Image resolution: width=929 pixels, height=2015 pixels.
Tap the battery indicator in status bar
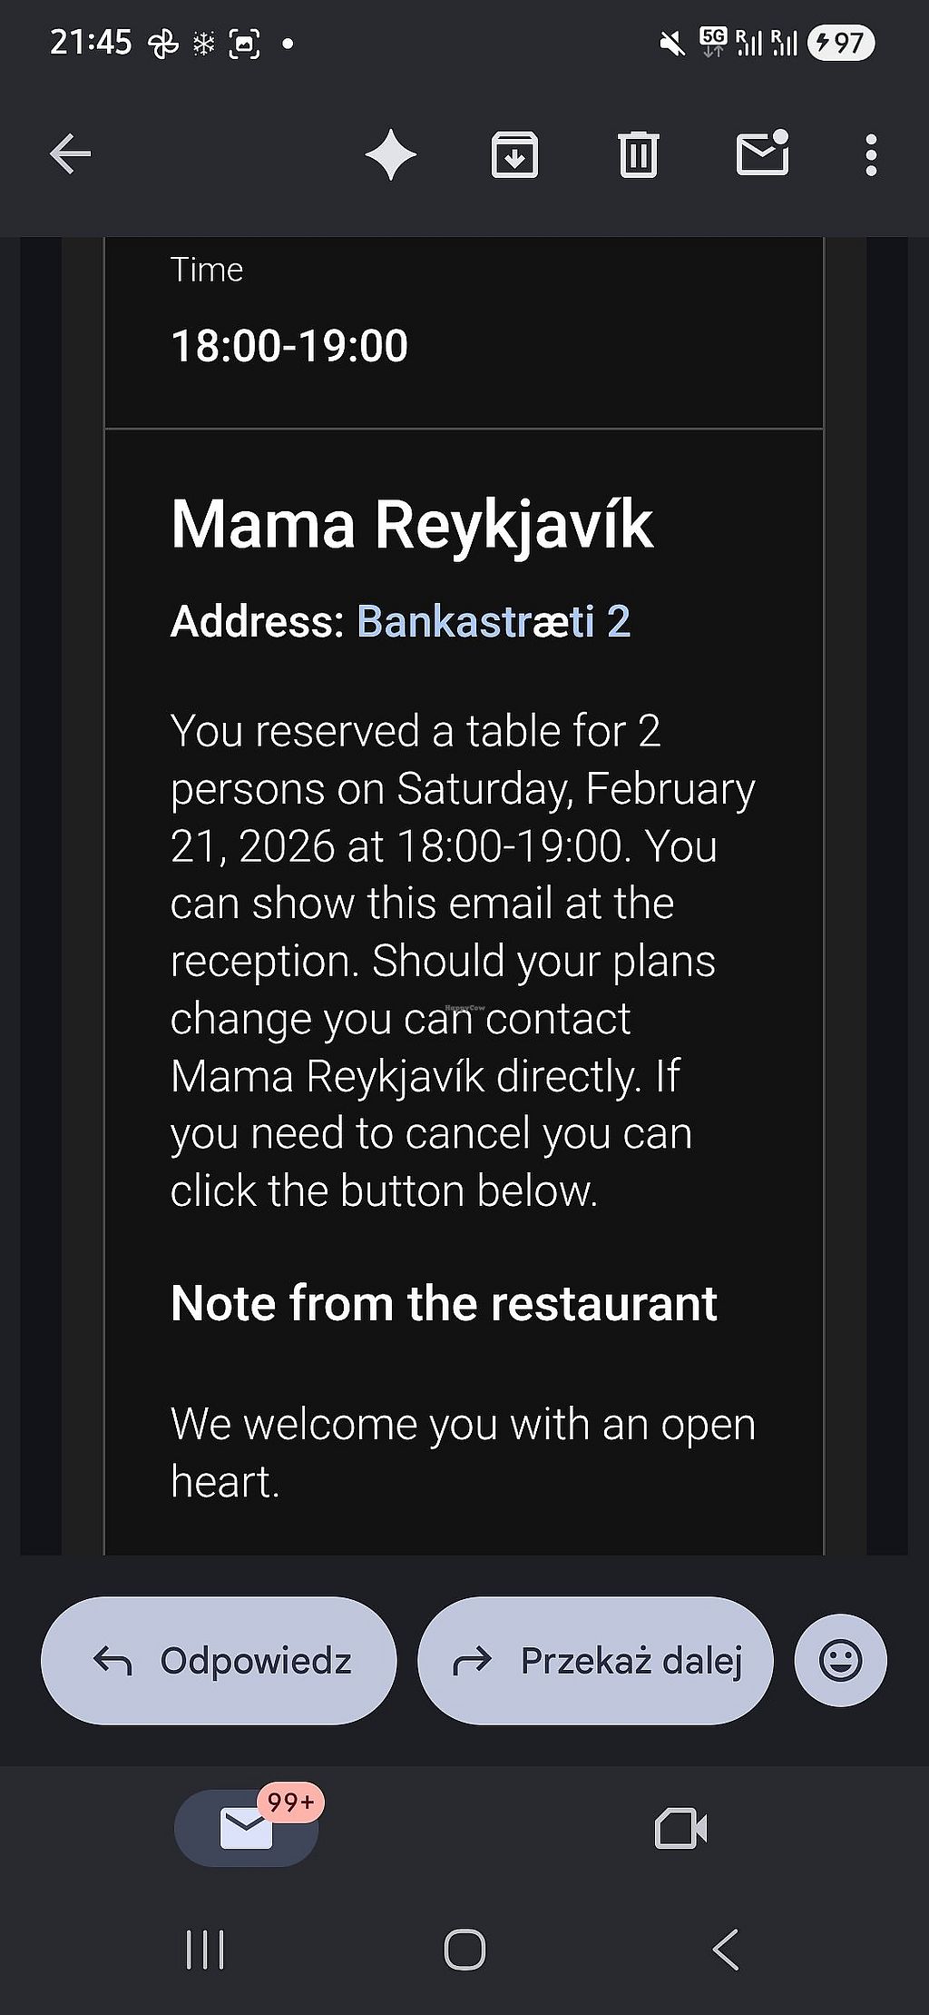coord(840,43)
